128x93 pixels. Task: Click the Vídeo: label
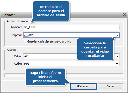tap(18, 56)
